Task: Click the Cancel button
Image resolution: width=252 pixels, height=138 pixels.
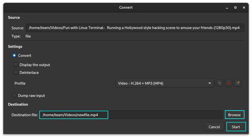Action: click(x=214, y=127)
